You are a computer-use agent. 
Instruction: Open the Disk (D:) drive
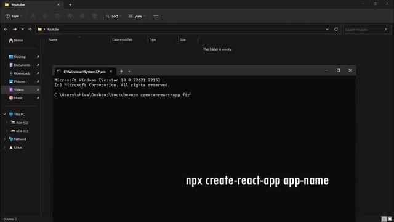pyautogui.click(x=20, y=131)
